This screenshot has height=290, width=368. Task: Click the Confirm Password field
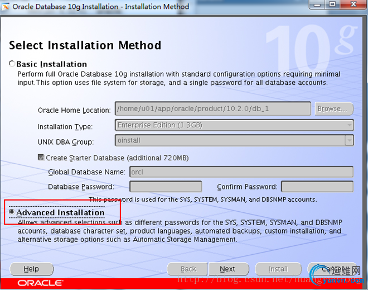pos(317,187)
